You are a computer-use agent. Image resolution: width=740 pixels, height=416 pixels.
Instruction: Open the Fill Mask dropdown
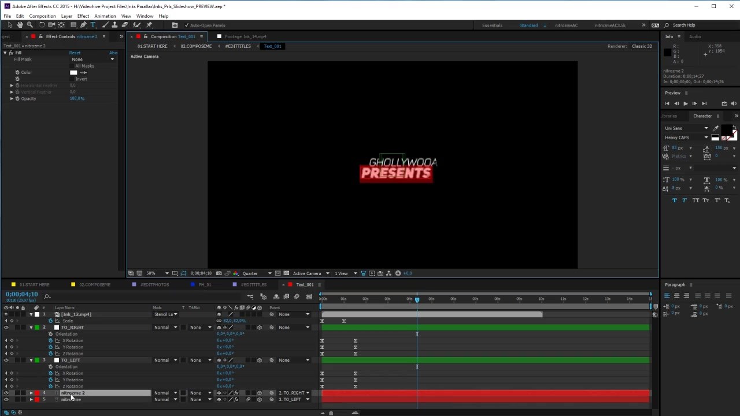tap(93, 60)
